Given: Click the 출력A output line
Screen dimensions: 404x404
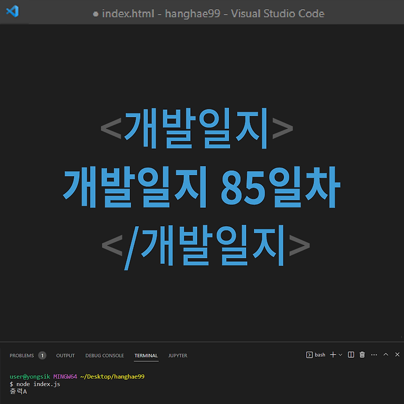Looking at the screenshot, I should pyautogui.click(x=18, y=392).
